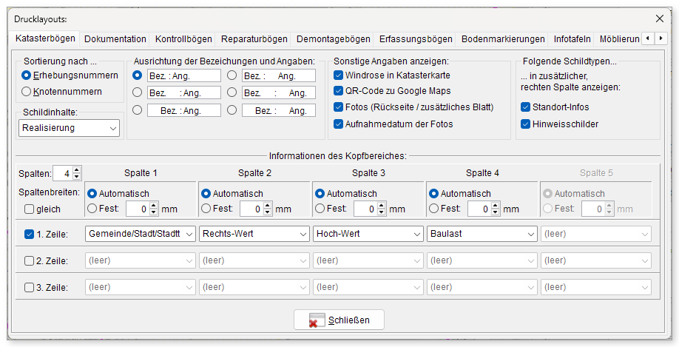Screen dimensions: 679x347
Task: Increase Spalte 3 Fest width spinner
Action: tap(382, 206)
